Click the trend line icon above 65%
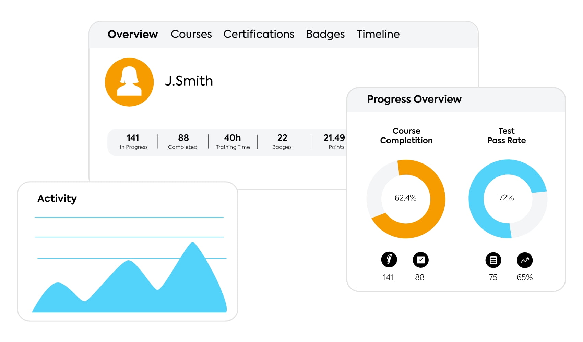This screenshot has width=583, height=342. coord(525,260)
